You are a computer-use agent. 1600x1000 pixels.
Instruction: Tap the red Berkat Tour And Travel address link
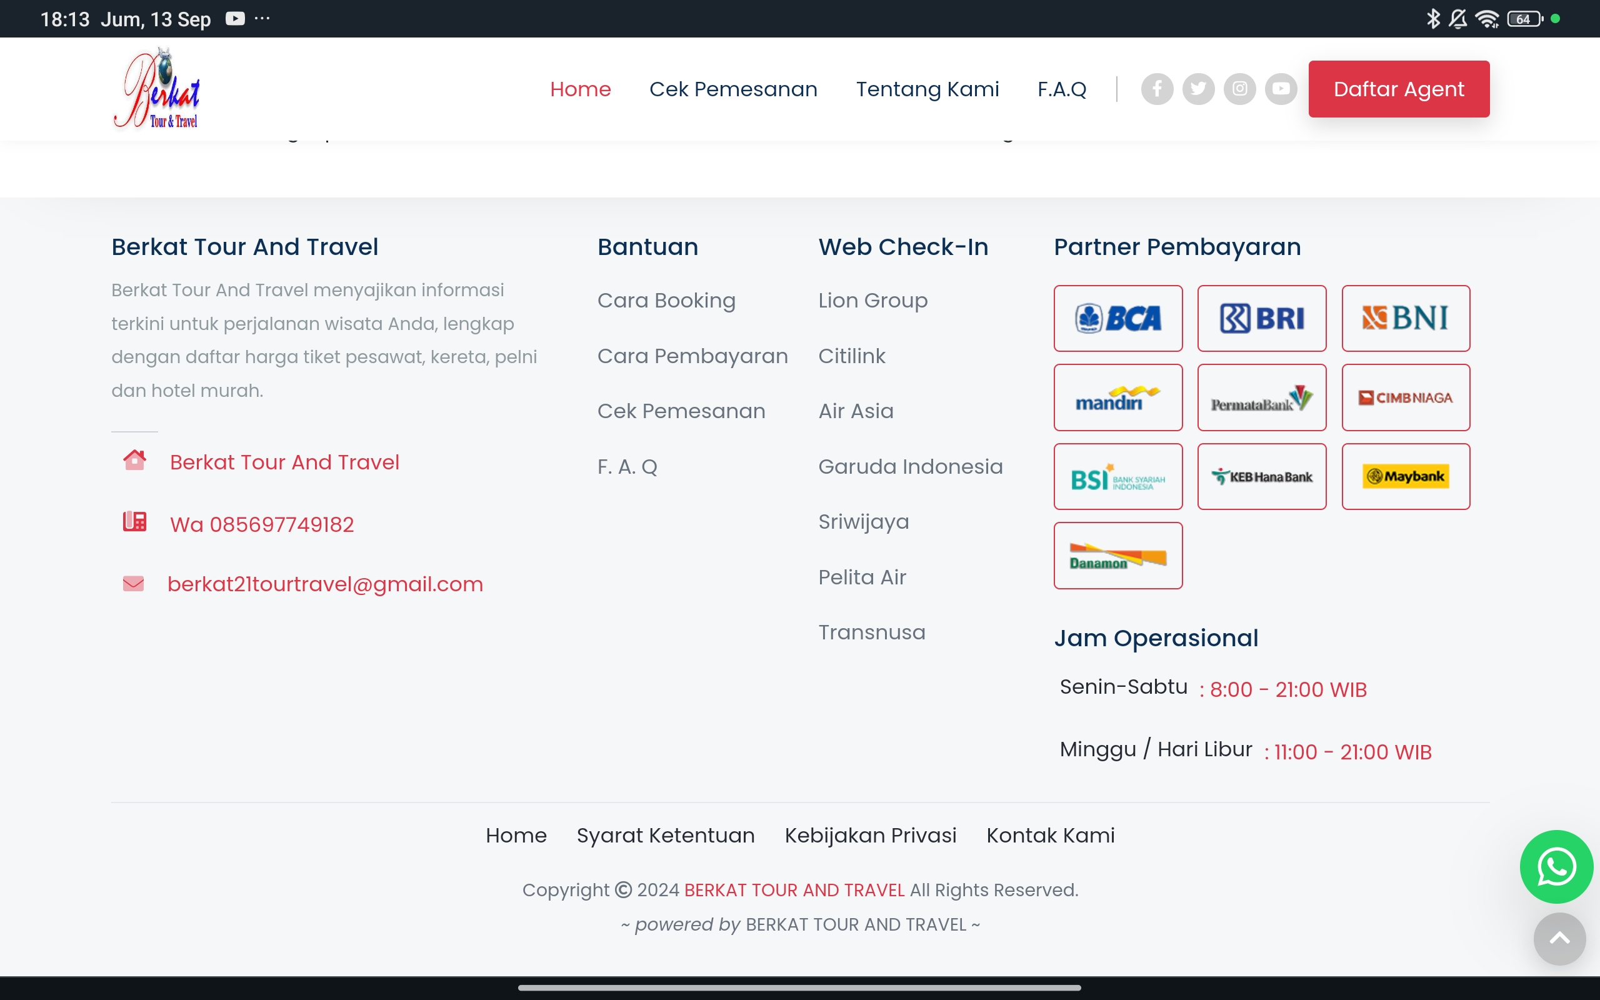tap(284, 462)
